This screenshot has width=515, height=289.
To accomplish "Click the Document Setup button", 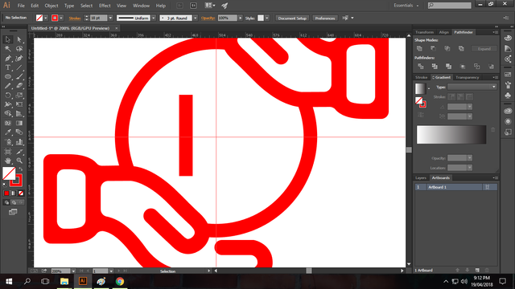I will click(292, 18).
